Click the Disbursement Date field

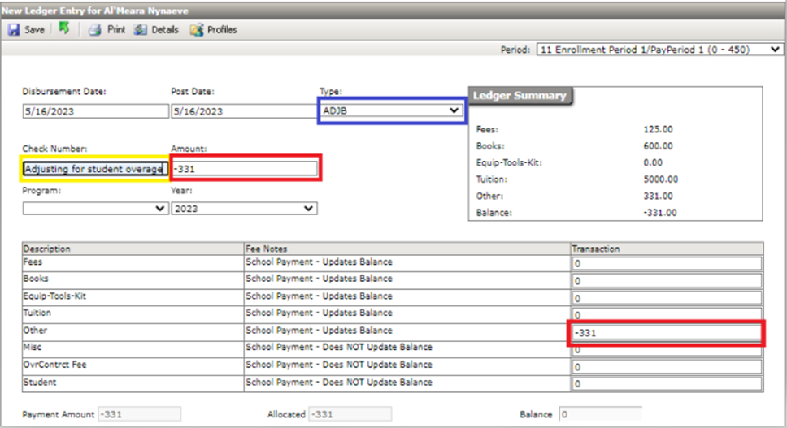(x=95, y=111)
